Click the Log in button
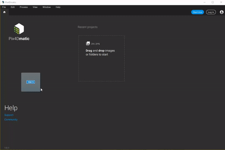Screen dimensions: 225x150 [211, 12]
